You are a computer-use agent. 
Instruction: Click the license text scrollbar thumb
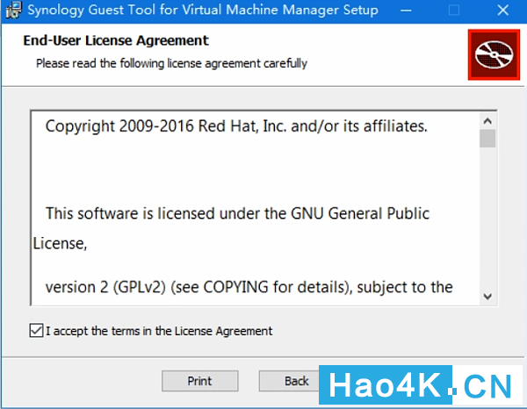click(487, 139)
